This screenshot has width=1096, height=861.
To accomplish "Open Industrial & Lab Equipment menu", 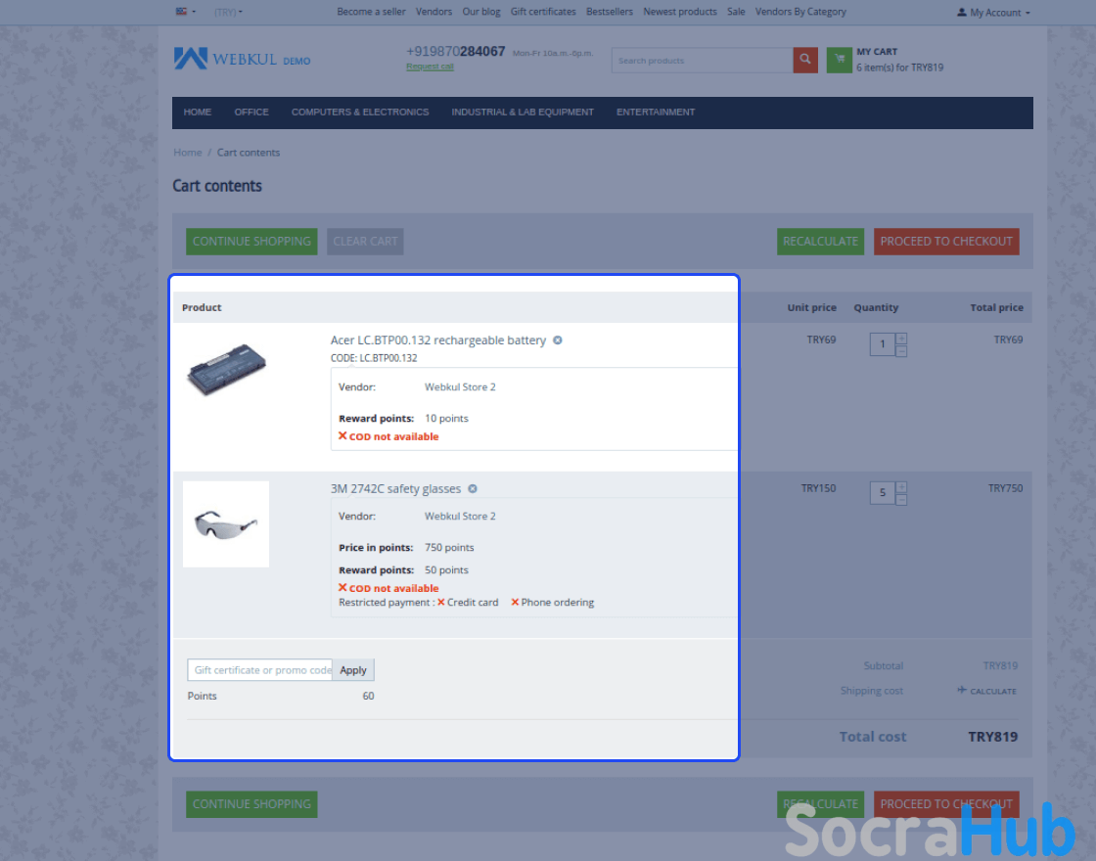I will point(523,112).
